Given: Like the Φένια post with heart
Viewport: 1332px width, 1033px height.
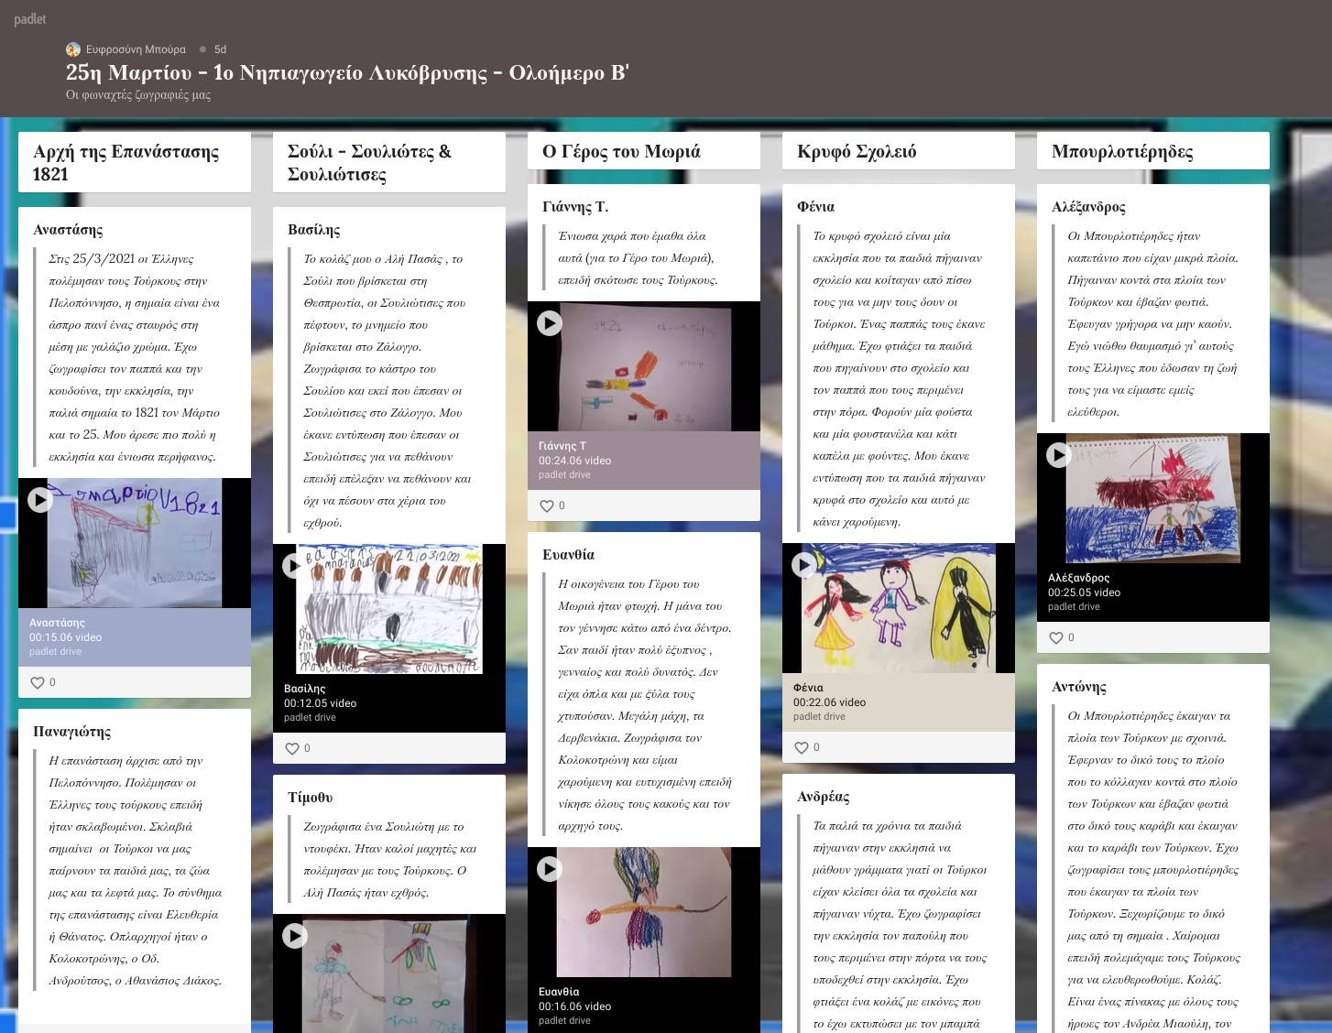Looking at the screenshot, I should pos(802,747).
